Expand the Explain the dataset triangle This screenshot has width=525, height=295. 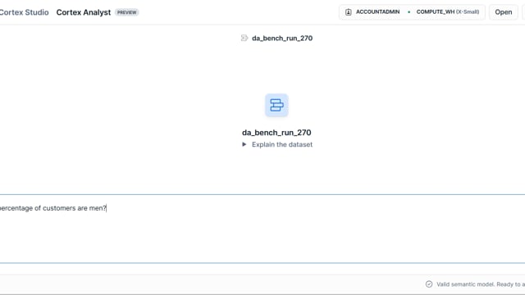point(244,144)
